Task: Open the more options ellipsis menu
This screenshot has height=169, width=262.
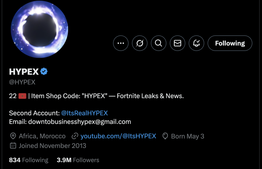Action: pos(121,43)
